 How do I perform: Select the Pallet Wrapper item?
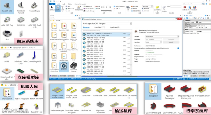tap(57, 107)
